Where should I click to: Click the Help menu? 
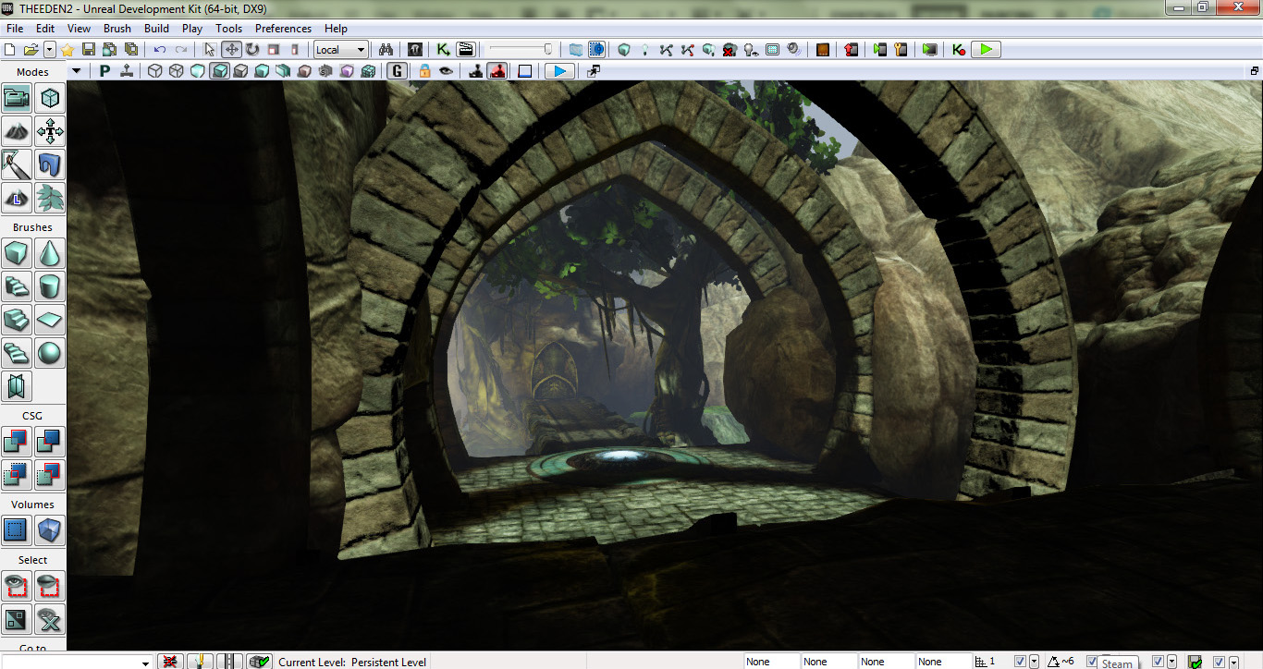click(x=337, y=29)
